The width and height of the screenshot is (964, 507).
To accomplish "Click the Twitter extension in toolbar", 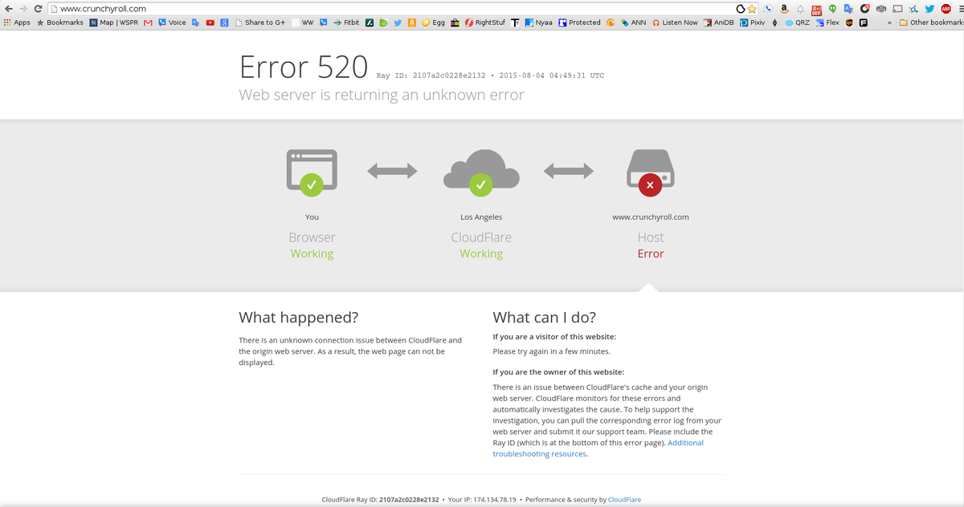I will 929,9.
